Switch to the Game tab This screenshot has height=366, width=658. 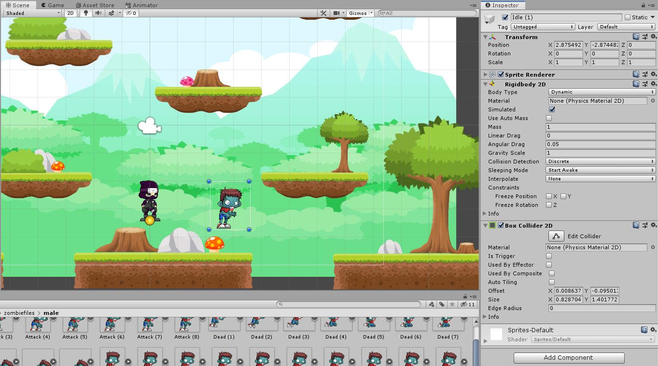53,5
